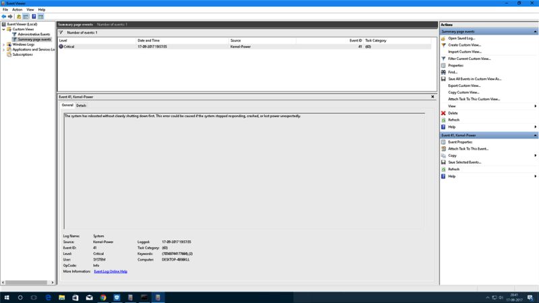Collapse the Event 41, Kernel-Power actions section

coord(535,135)
